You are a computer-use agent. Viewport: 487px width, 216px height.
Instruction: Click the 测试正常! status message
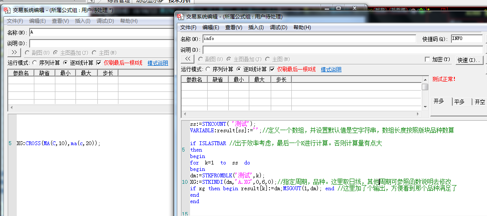[444, 79]
